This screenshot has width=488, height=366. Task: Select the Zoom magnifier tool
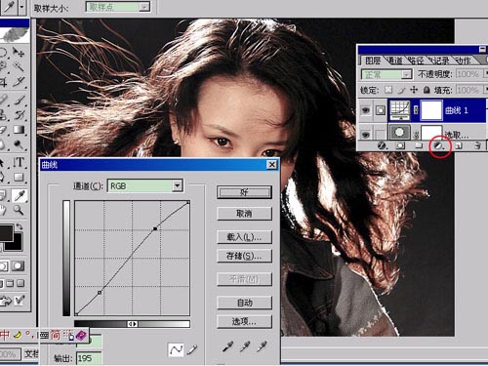click(x=19, y=210)
